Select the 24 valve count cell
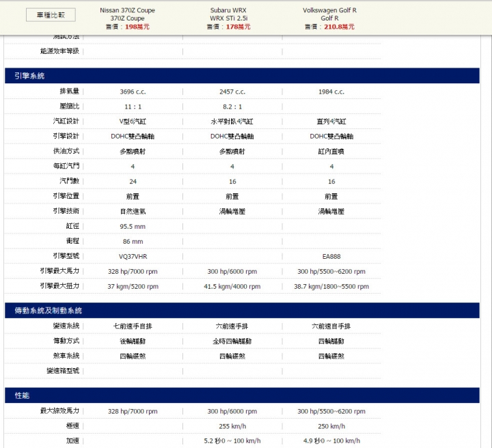Viewport: 492px width, 448px height. [133, 182]
